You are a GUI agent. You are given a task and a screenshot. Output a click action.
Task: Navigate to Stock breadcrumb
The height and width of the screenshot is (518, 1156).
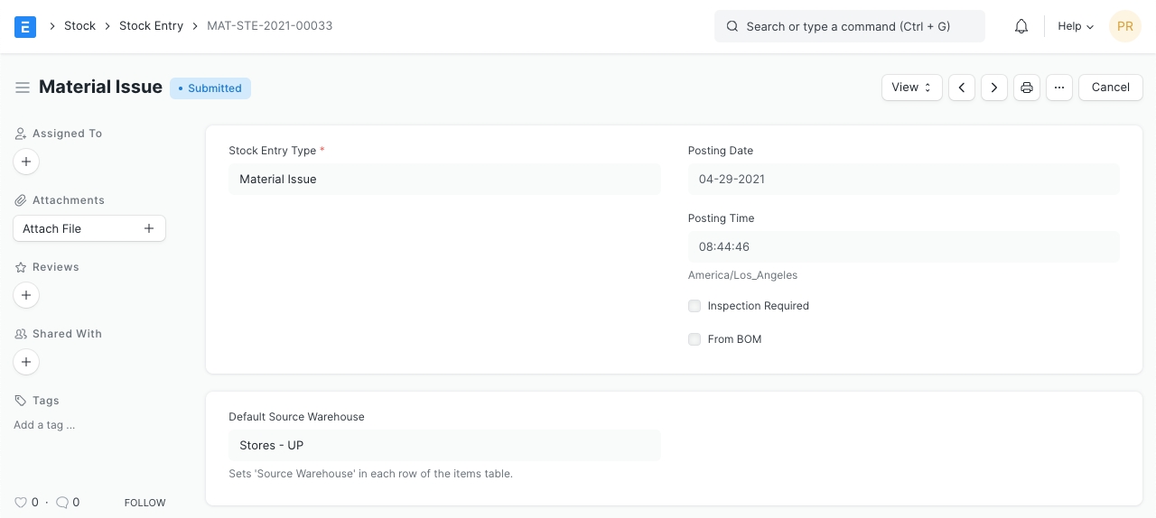coord(79,26)
